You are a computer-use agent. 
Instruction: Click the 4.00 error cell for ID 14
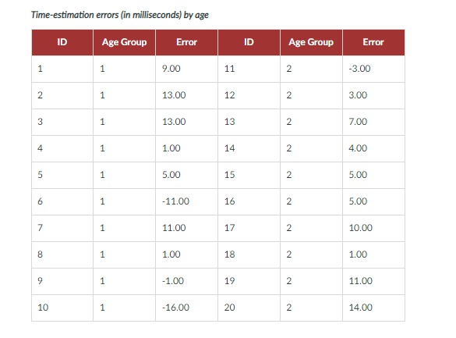(x=373, y=148)
